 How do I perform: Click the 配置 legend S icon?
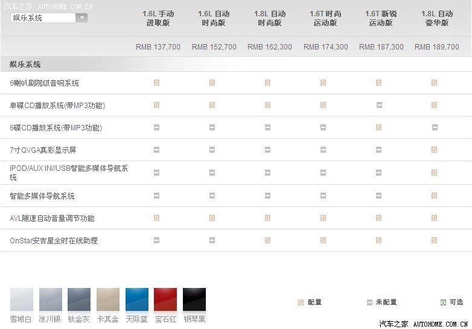coord(301,302)
